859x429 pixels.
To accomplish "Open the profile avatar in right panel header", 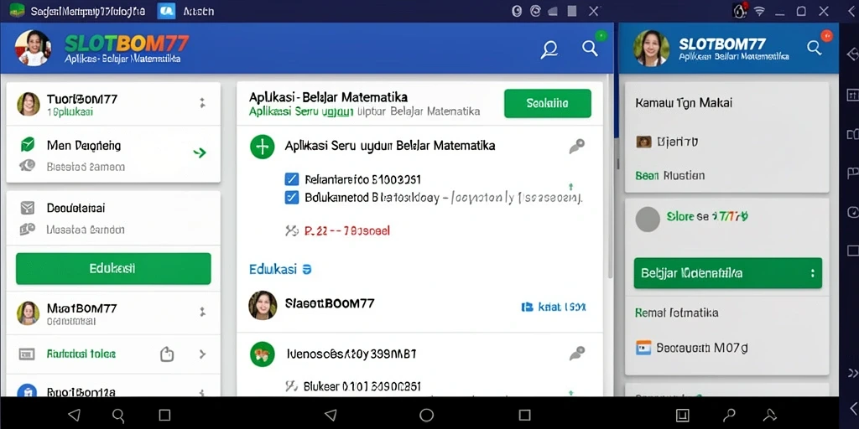I will [651, 48].
